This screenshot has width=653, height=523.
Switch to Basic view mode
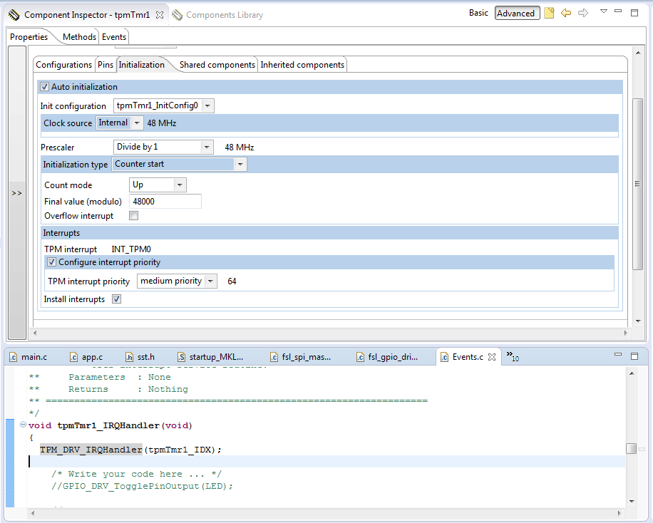coord(478,13)
